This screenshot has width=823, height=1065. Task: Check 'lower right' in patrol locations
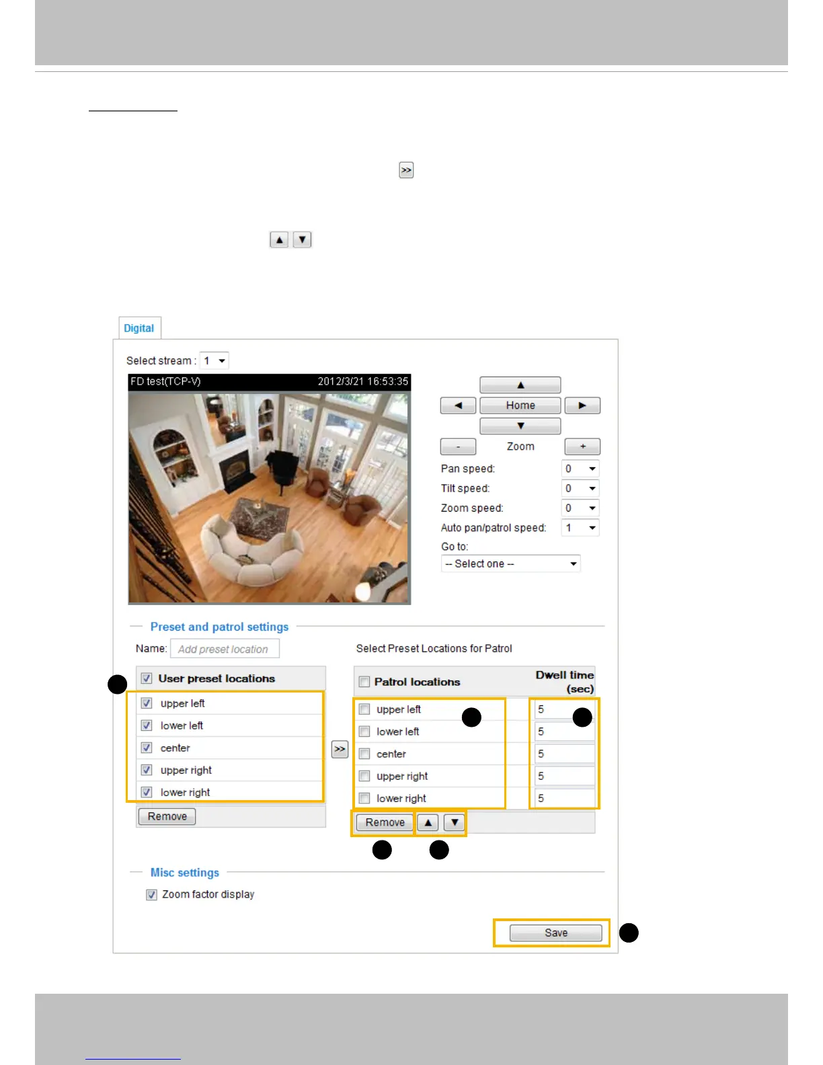point(364,798)
